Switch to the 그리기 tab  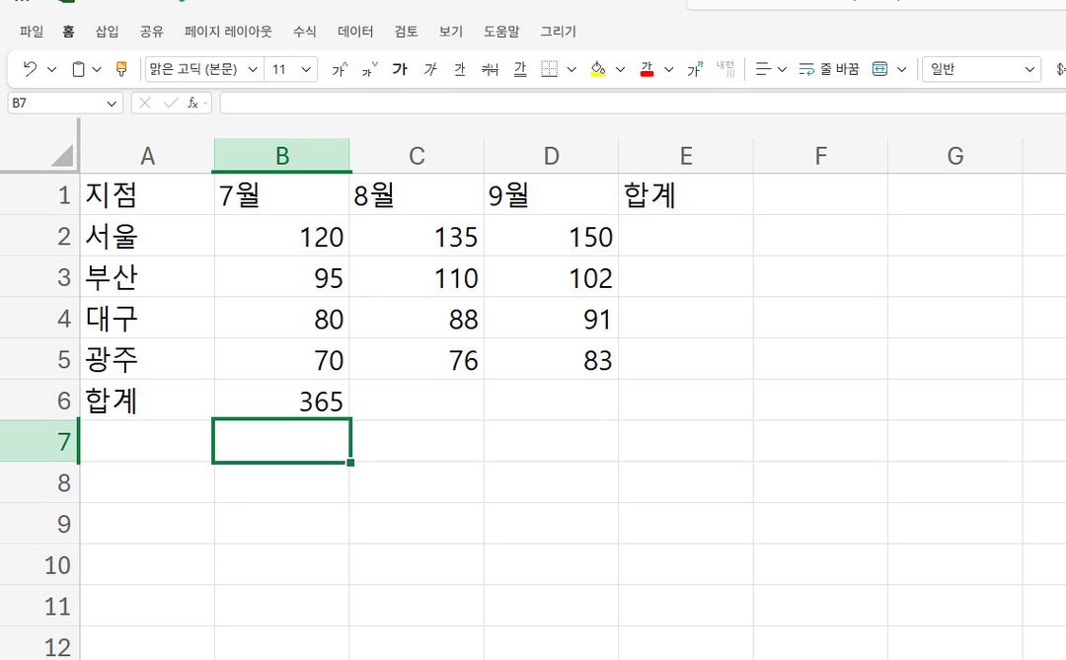558,32
